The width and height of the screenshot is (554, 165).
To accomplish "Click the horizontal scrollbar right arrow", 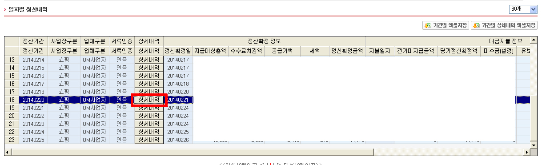I will (x=527, y=152).
